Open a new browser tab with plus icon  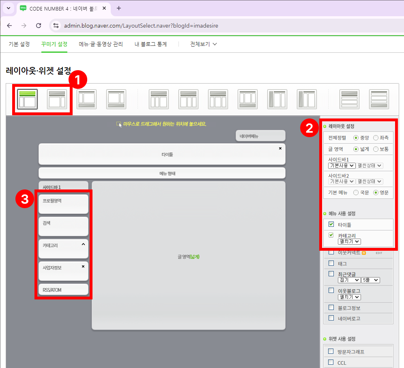point(119,8)
